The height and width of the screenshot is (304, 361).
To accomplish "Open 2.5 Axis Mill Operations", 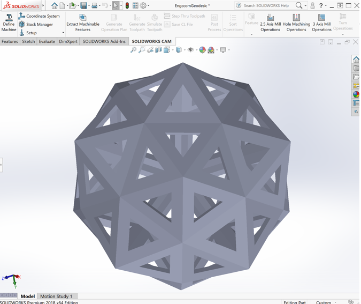I will [270, 23].
